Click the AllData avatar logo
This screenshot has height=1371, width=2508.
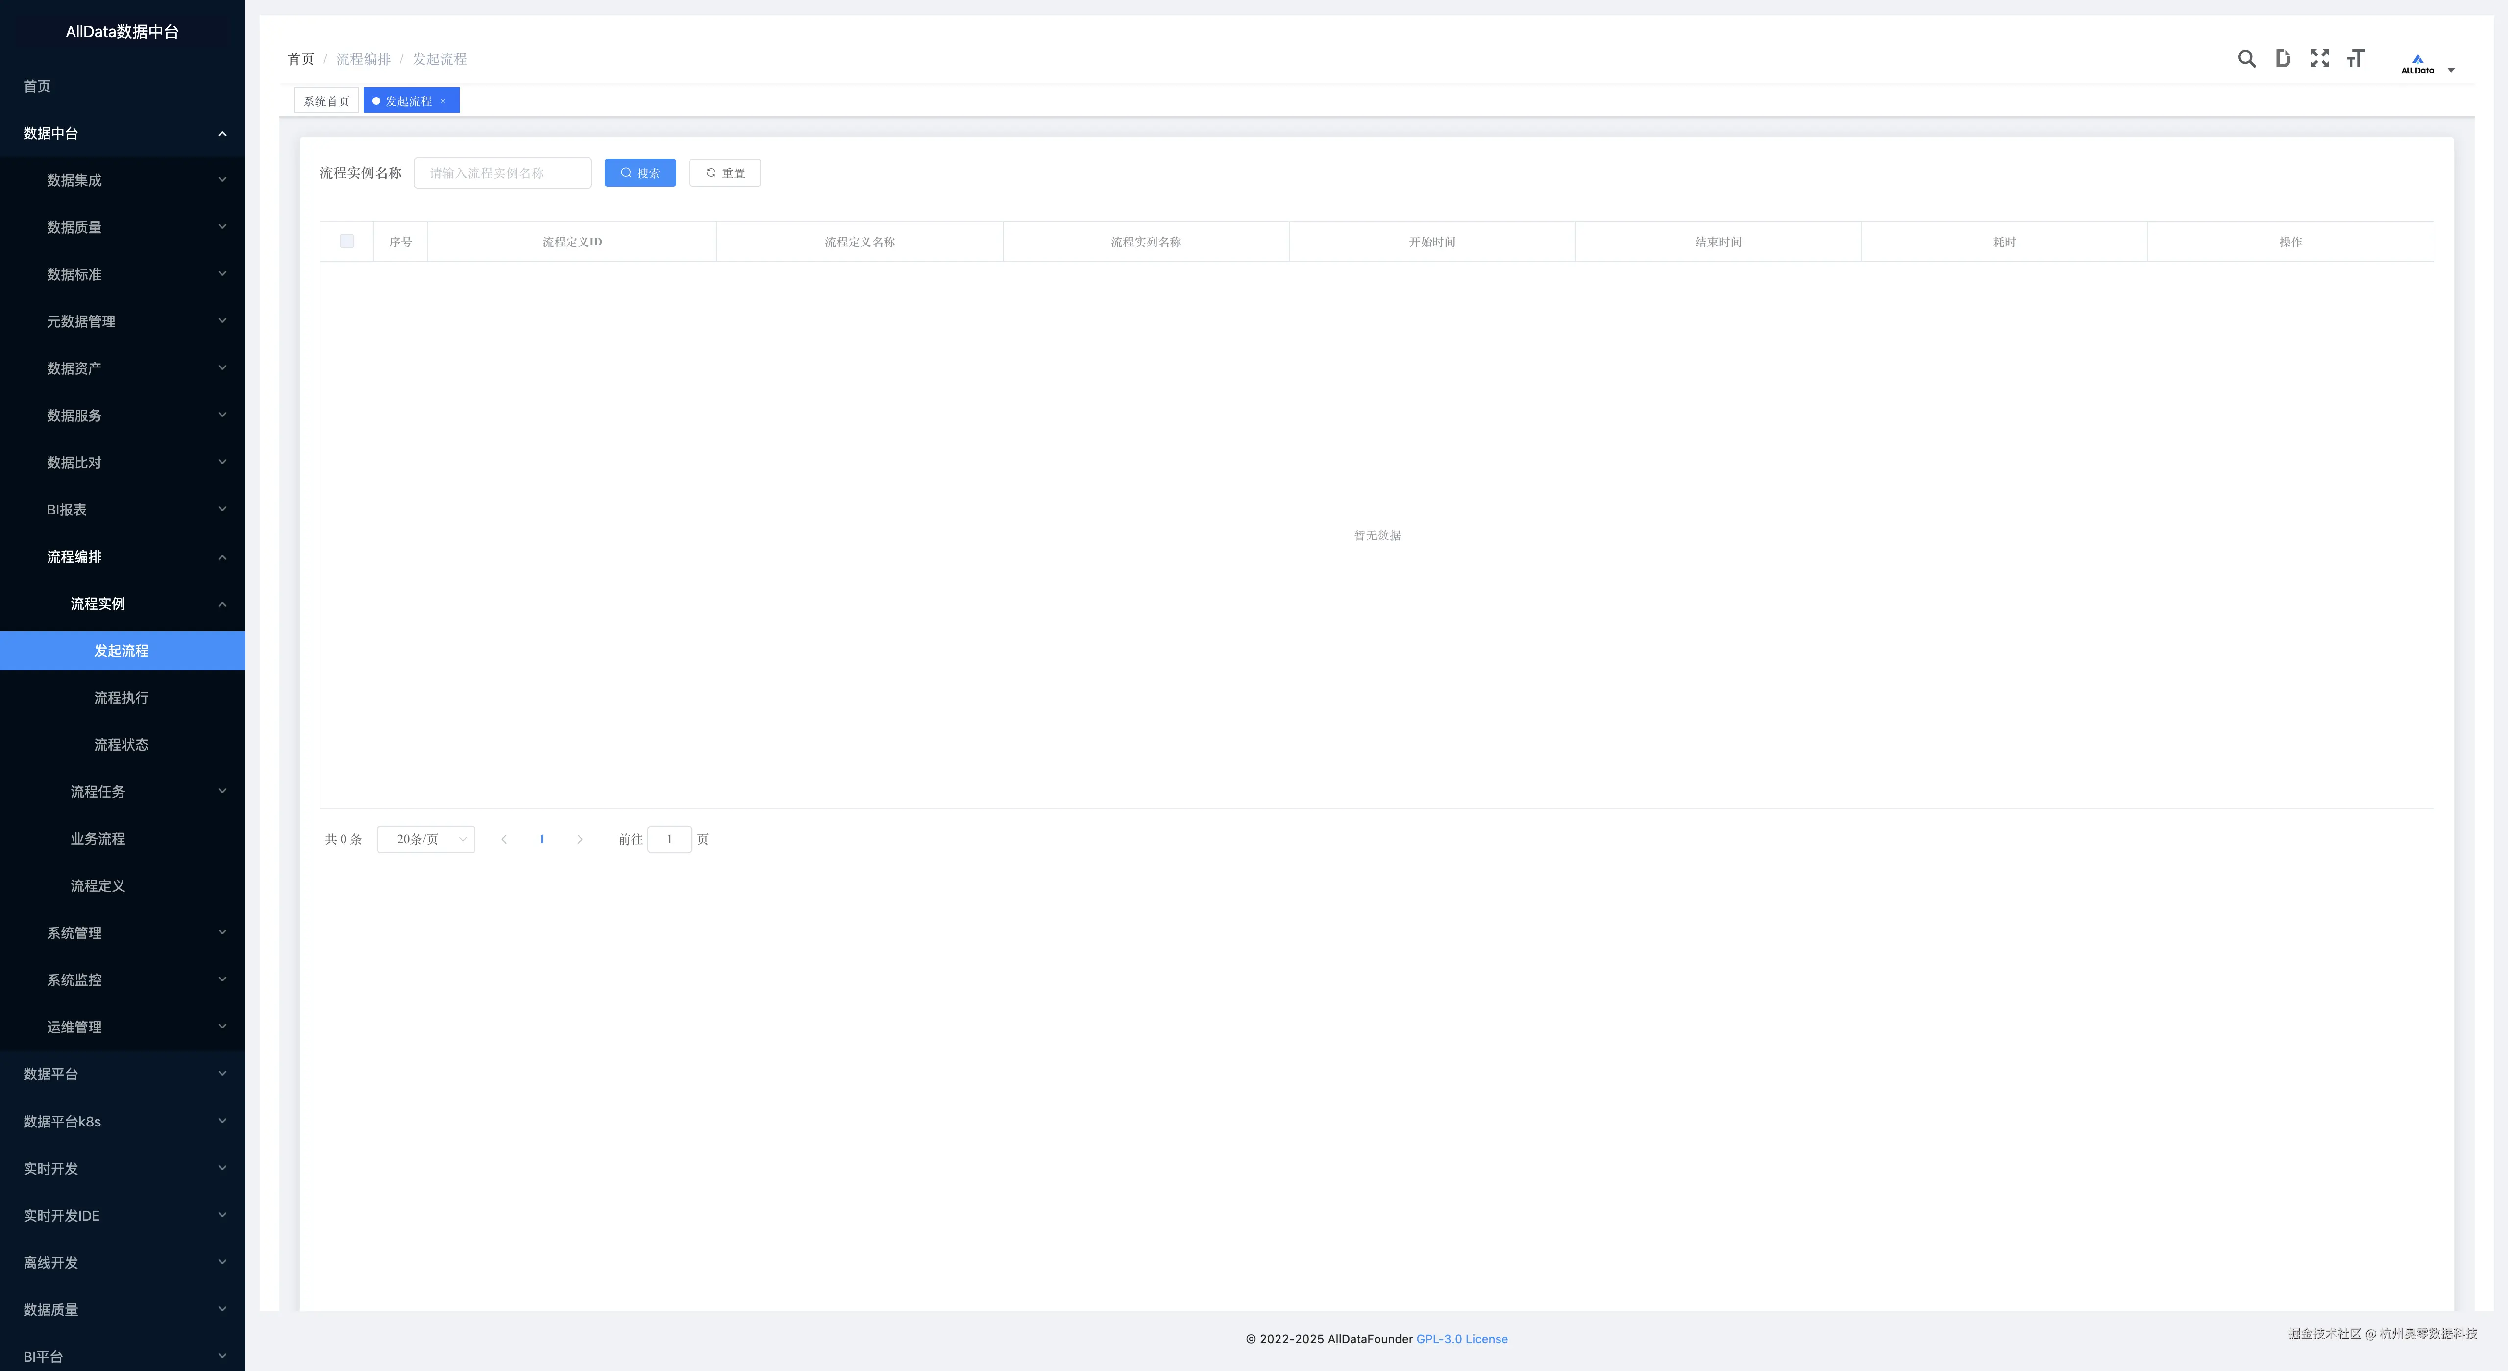click(x=2417, y=64)
